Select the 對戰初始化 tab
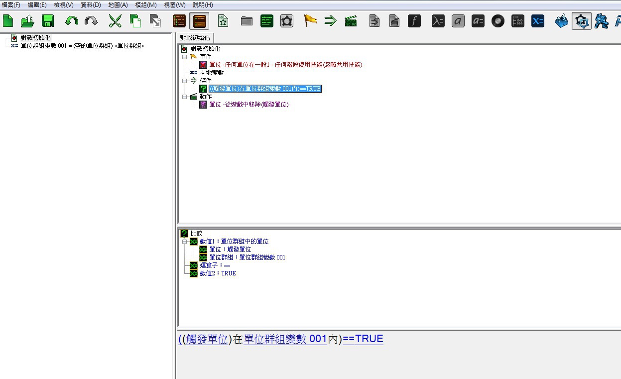The image size is (621, 379). click(x=196, y=38)
